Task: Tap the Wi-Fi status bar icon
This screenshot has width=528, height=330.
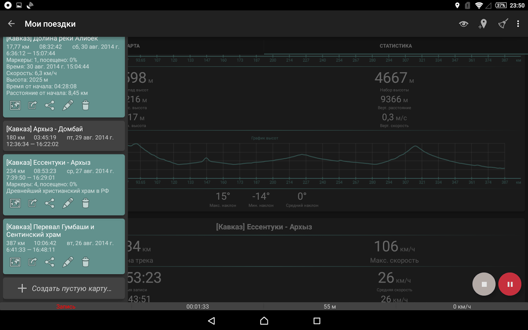Action: coord(478,5)
